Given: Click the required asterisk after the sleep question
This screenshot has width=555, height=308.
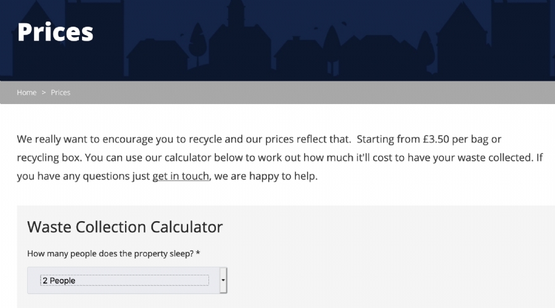Looking at the screenshot, I should [x=198, y=253].
